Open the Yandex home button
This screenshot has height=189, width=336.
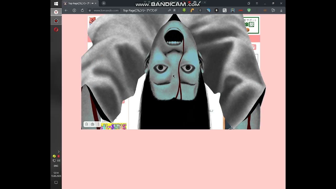(74, 10)
